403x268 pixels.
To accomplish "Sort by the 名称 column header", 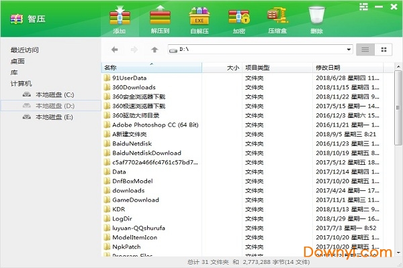I will [x=152, y=68].
